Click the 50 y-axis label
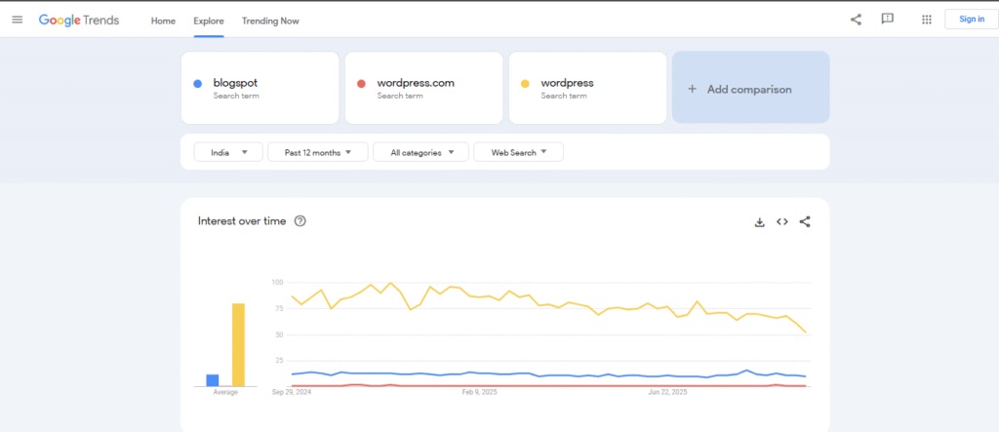The height and width of the screenshot is (432, 999). tap(278, 334)
